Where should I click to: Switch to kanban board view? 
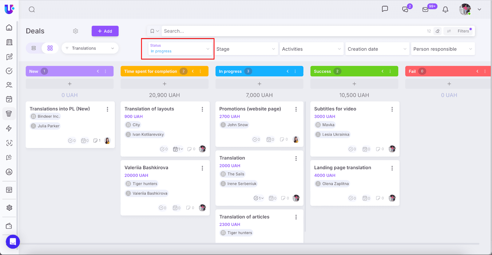[x=50, y=48]
